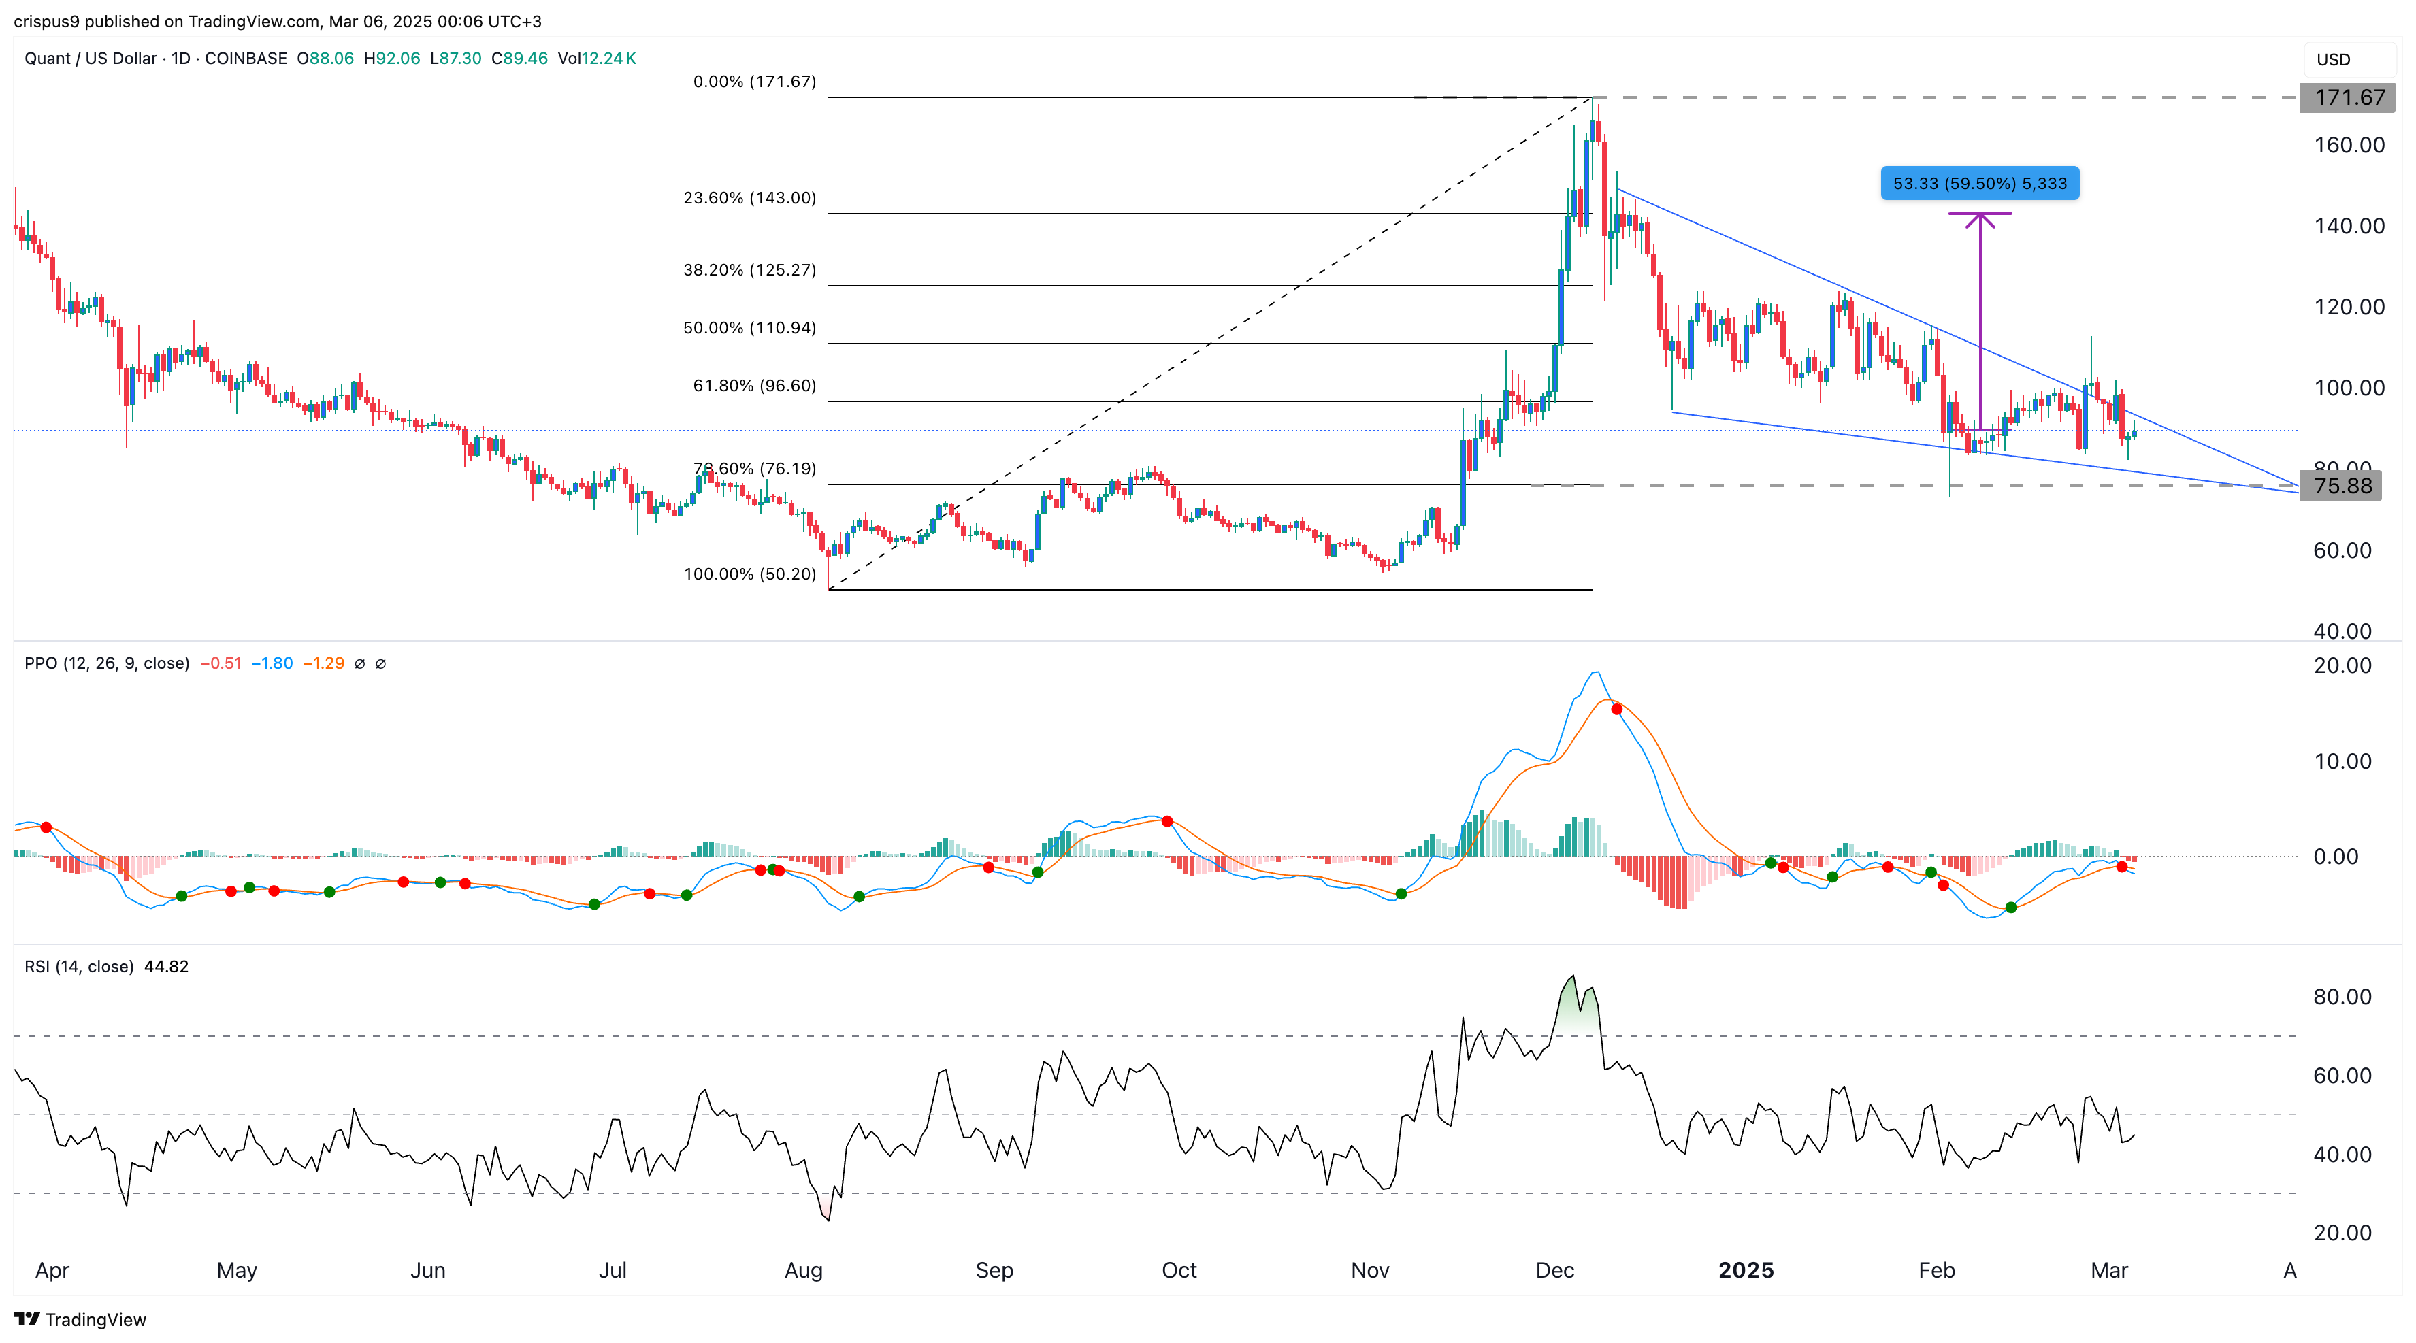Click the 2025 year label on time axis
The image size is (2416, 1343).
point(1746,1270)
